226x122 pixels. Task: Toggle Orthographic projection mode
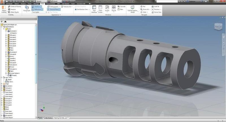tap(53, 6)
